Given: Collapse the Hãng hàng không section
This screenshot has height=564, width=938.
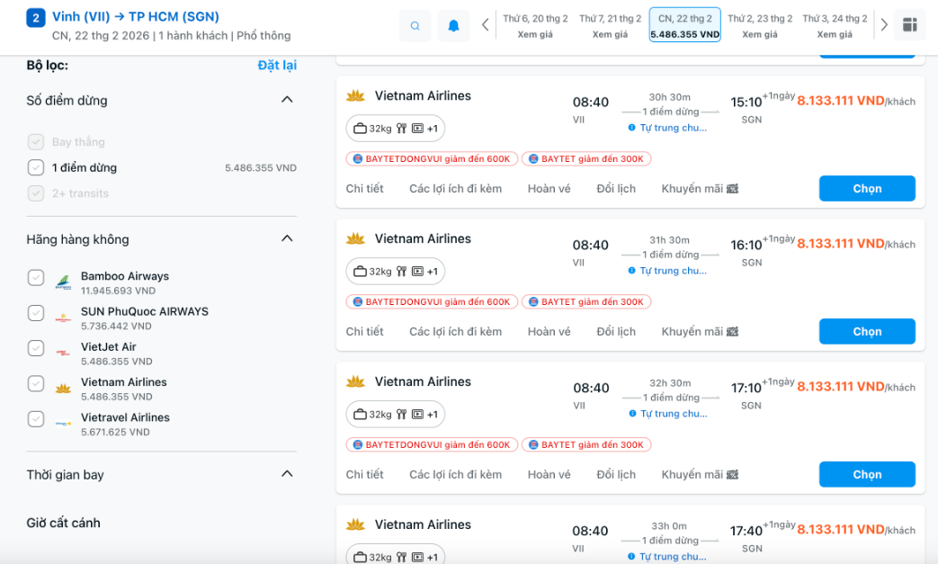Looking at the screenshot, I should point(287,239).
